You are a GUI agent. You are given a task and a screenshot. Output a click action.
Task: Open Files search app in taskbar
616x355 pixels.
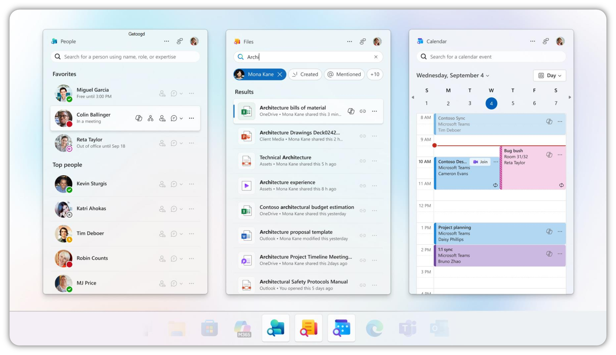[308, 328]
